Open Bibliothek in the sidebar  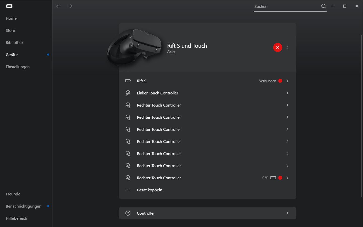15,42
